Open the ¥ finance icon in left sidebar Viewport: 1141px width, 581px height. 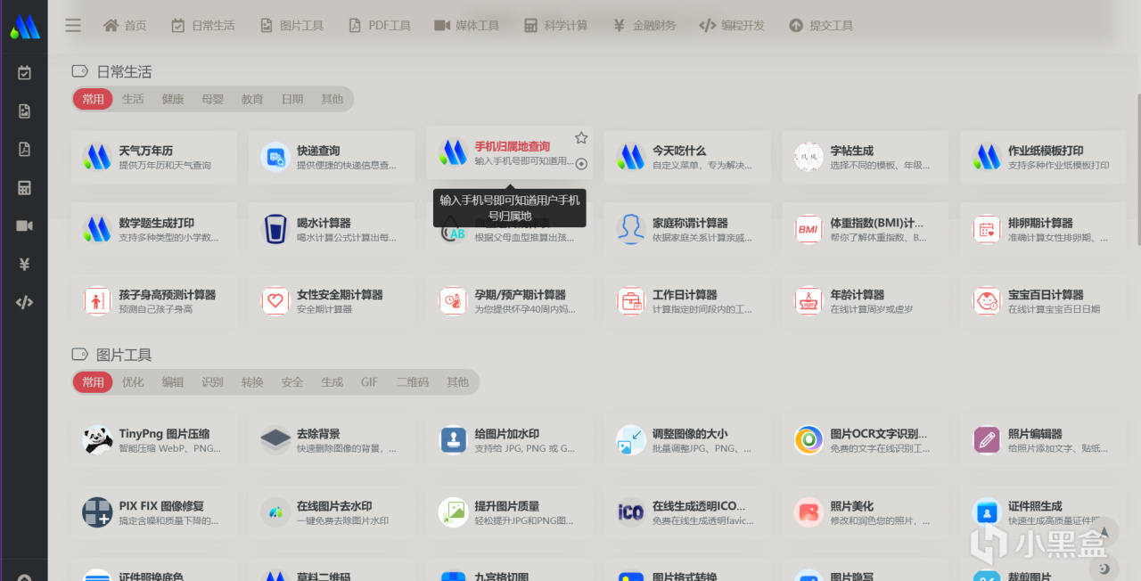(x=24, y=264)
